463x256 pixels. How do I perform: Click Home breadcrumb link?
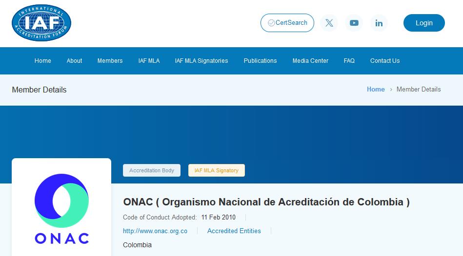[376, 90]
